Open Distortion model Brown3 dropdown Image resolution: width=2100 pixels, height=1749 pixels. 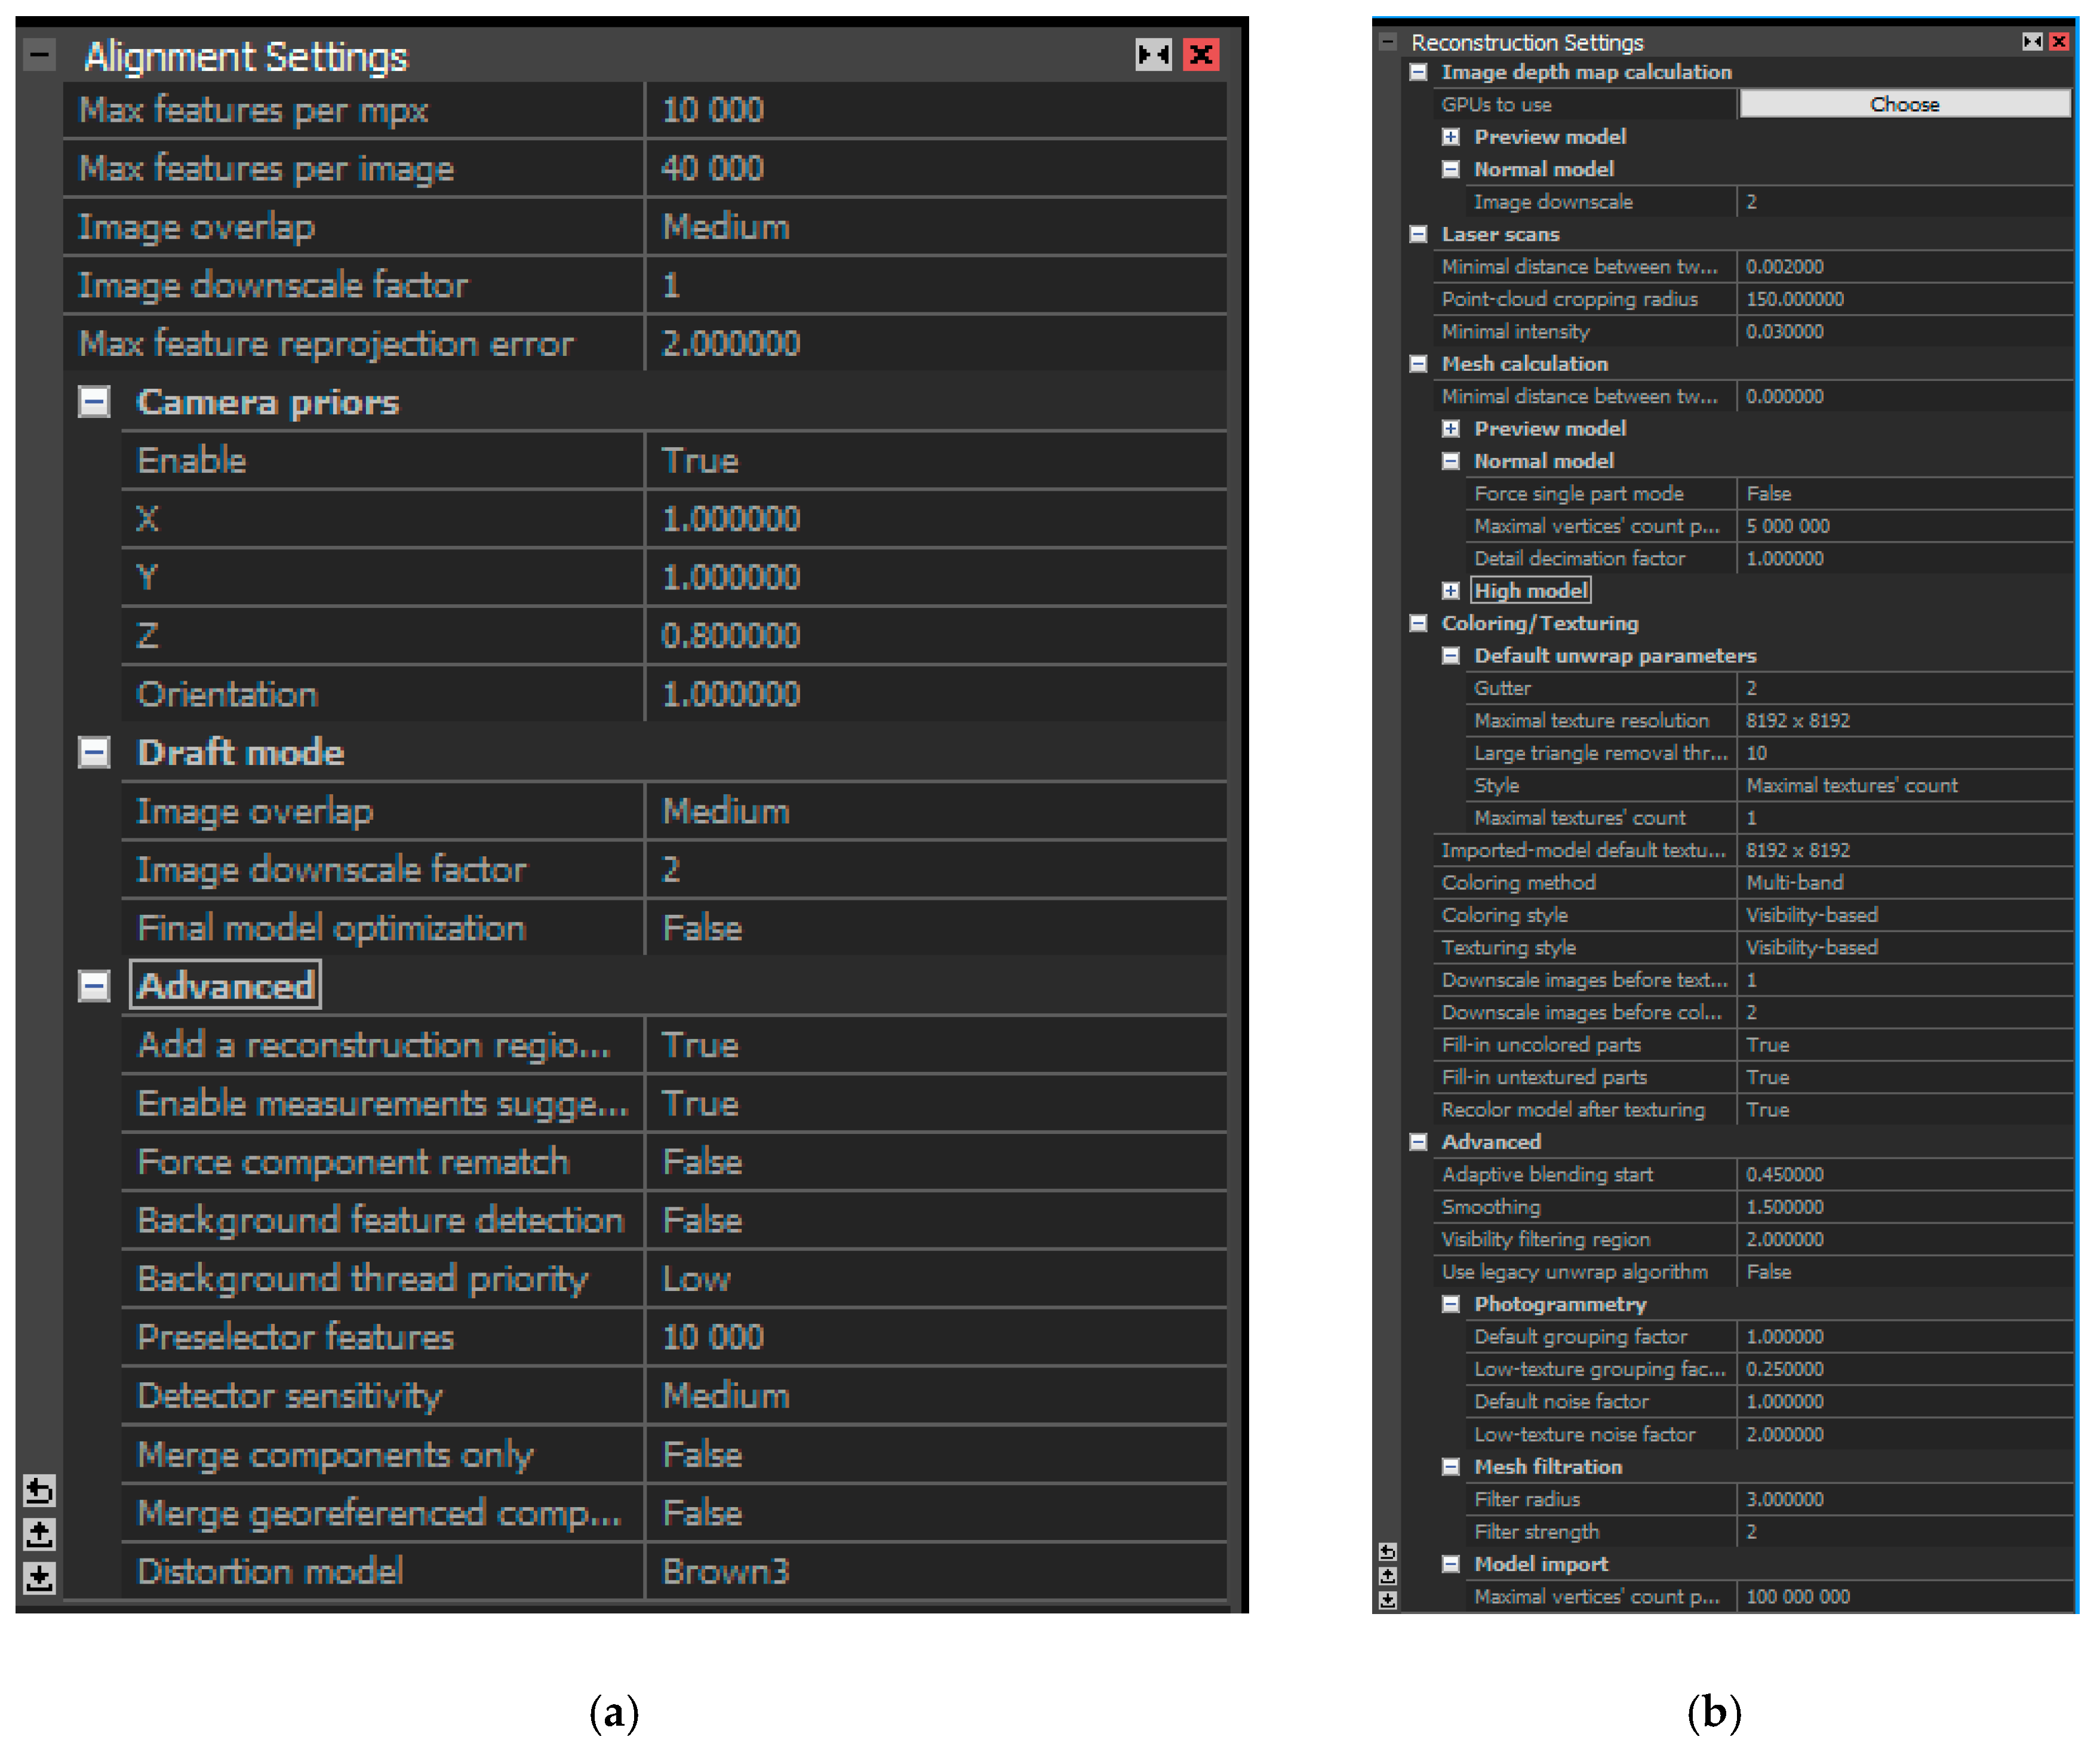pos(936,1571)
